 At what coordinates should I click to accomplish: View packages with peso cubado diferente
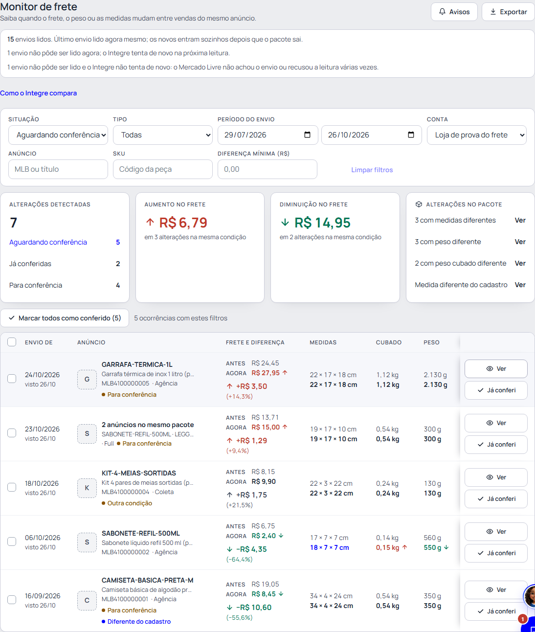pyautogui.click(x=520, y=263)
